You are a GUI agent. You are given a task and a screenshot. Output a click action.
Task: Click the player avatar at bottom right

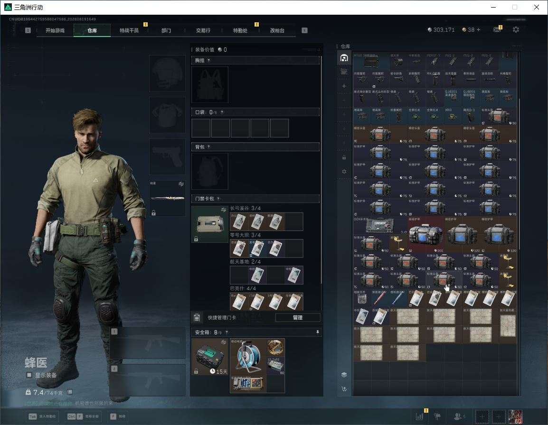coord(516,416)
